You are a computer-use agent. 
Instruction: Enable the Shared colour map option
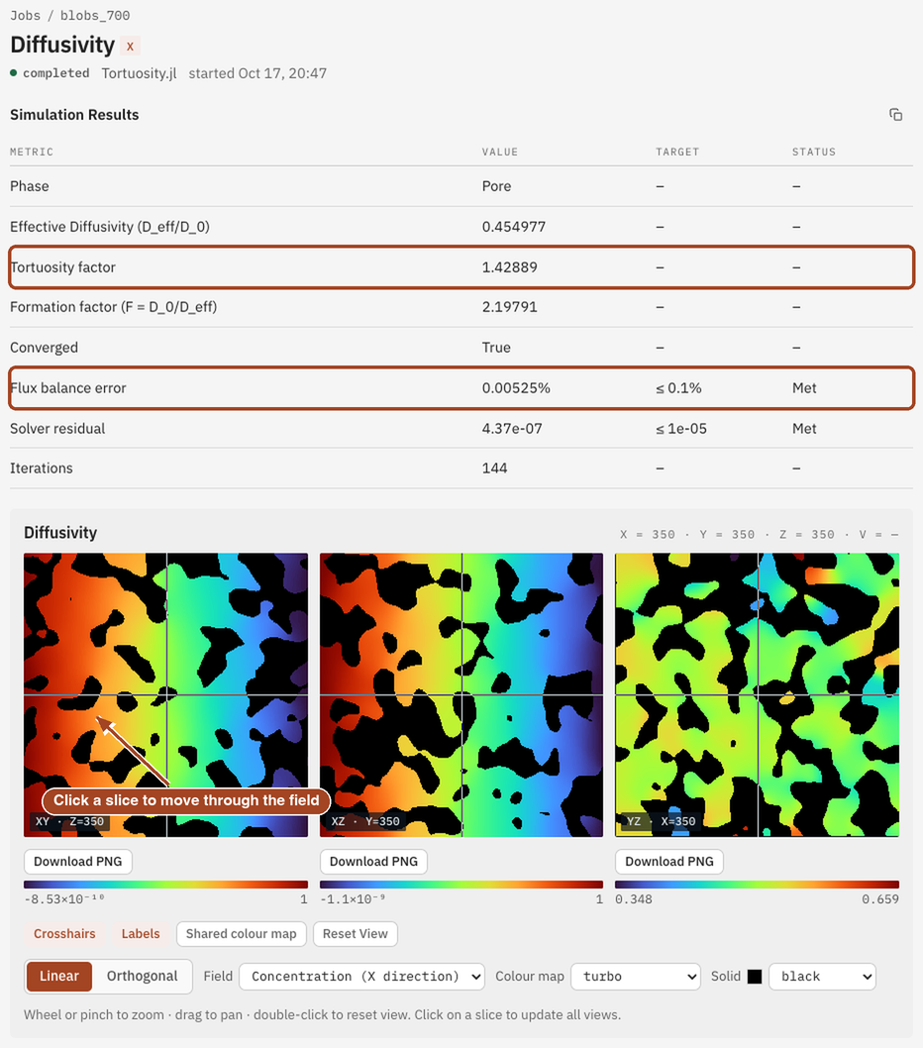(x=242, y=934)
